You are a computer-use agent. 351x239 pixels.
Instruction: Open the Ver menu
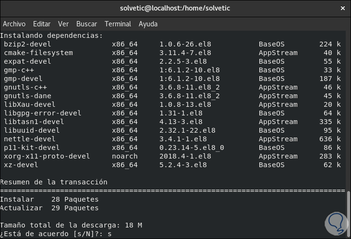click(x=63, y=24)
